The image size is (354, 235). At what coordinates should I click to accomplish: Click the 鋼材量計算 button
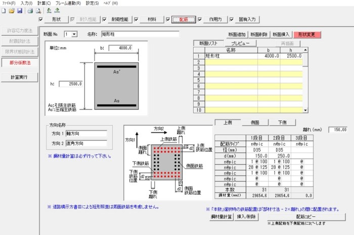coord(222,217)
